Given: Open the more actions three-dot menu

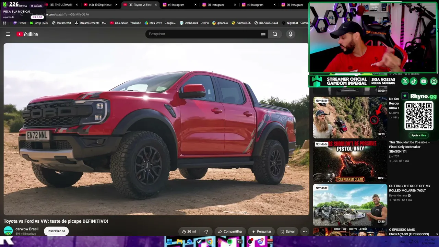Looking at the screenshot, I should coord(305,232).
